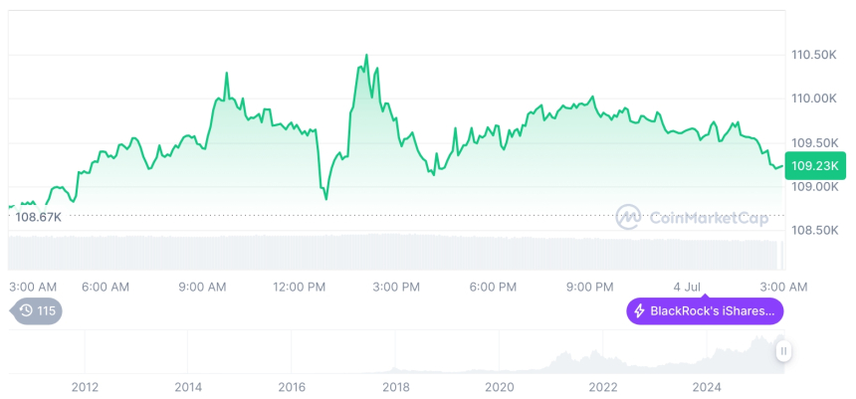Click the CoinMarketCap circular logo watermark
The width and height of the screenshot is (856, 399).
pos(628,217)
